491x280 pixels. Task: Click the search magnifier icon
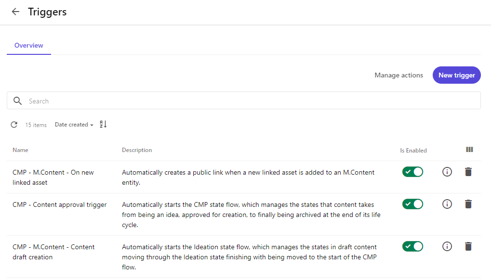point(17,101)
